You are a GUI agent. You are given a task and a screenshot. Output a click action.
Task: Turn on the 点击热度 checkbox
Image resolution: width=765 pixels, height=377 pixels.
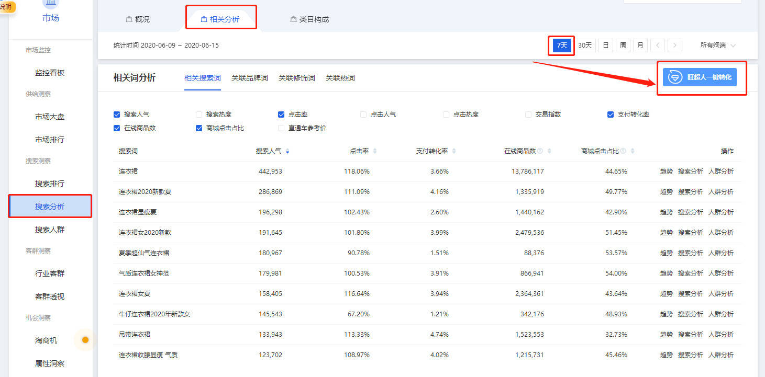tap(446, 115)
